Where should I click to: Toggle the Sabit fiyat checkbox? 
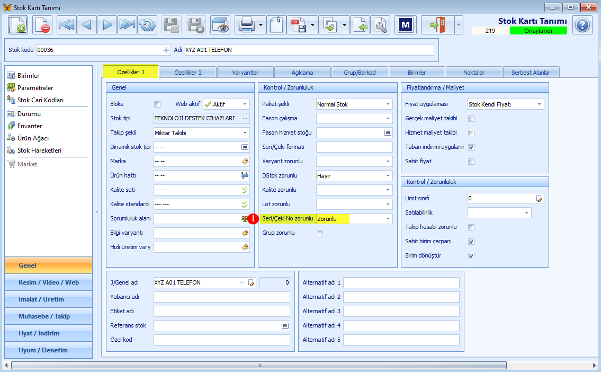click(x=471, y=162)
